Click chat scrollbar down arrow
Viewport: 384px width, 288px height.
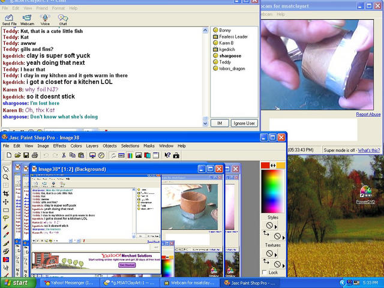coord(205,124)
